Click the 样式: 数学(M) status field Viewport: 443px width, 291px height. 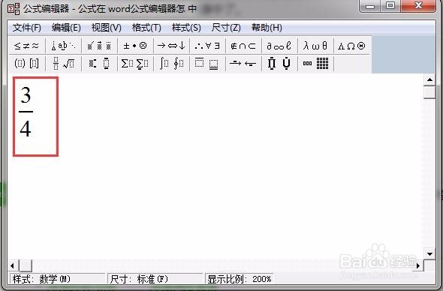(x=57, y=279)
